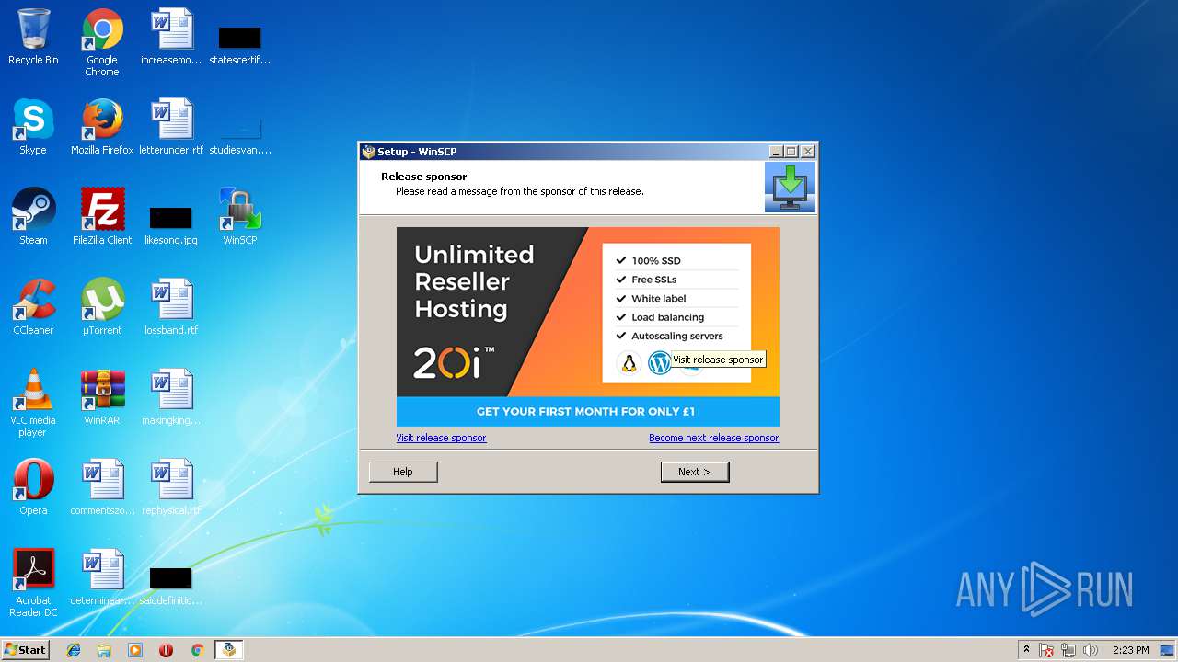
Task: Open the network tray icon
Action: [x=1068, y=650]
